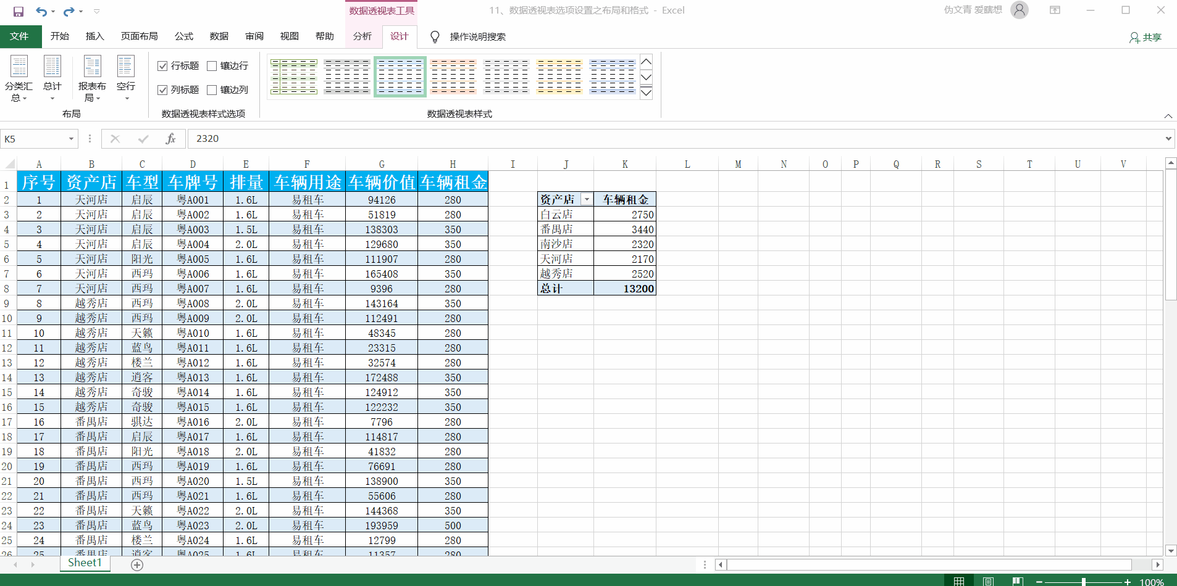This screenshot has height=586, width=1177.
Task: Open the Undo history dropdown arrow
Action: (53, 11)
